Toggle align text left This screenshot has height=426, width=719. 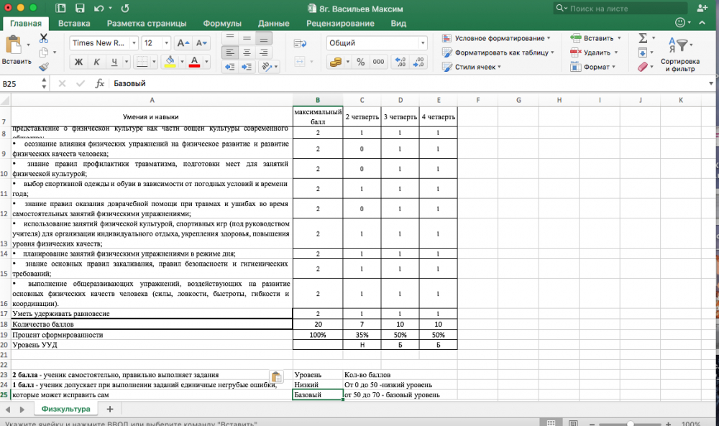(x=230, y=52)
